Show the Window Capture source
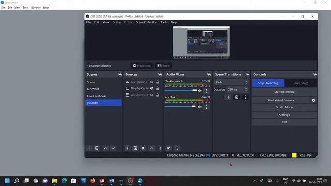Viewport: 331px width, 186px height. [152, 95]
